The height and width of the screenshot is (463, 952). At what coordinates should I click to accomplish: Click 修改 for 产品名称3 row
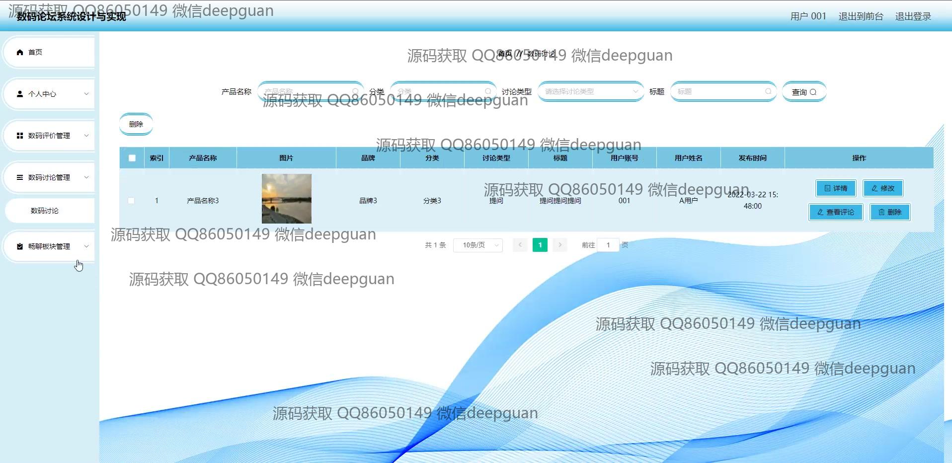pyautogui.click(x=883, y=188)
